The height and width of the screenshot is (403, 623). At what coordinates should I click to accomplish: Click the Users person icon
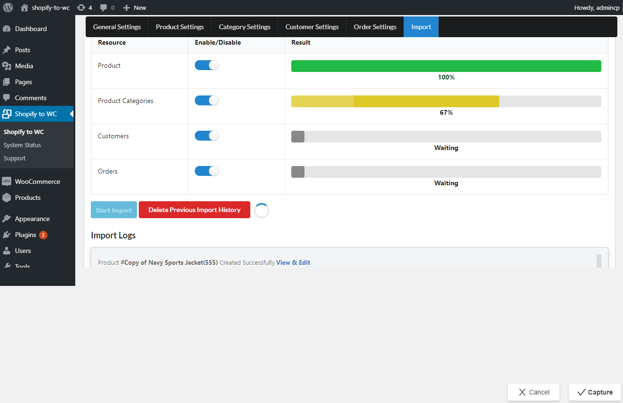pos(7,251)
